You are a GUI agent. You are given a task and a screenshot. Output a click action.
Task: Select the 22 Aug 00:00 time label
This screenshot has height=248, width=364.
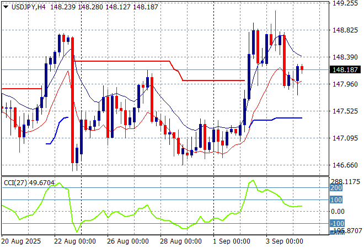click(x=75, y=241)
